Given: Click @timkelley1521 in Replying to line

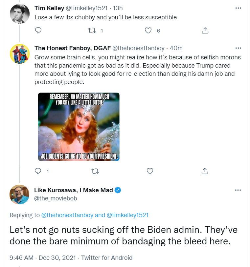Looking at the screenshot, I should click(127, 215).
